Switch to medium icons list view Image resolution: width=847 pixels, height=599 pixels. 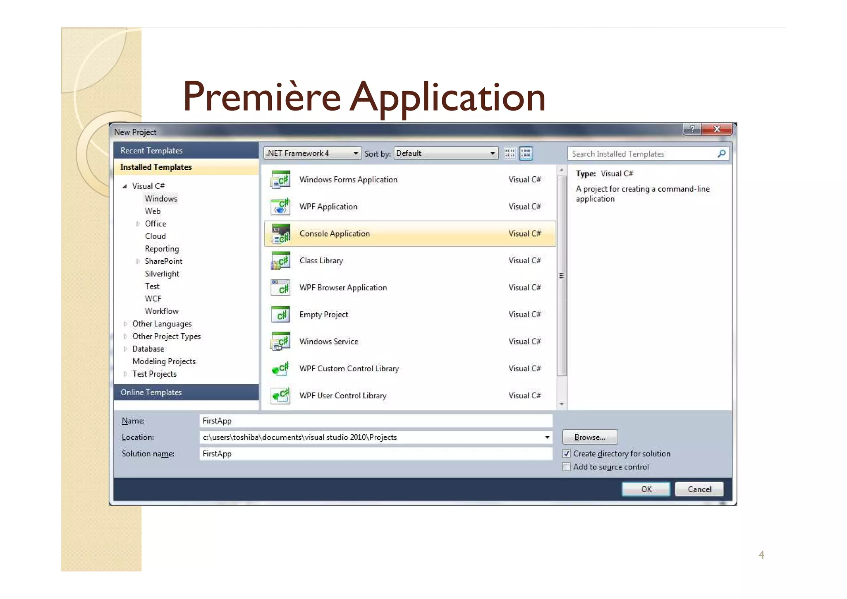526,154
